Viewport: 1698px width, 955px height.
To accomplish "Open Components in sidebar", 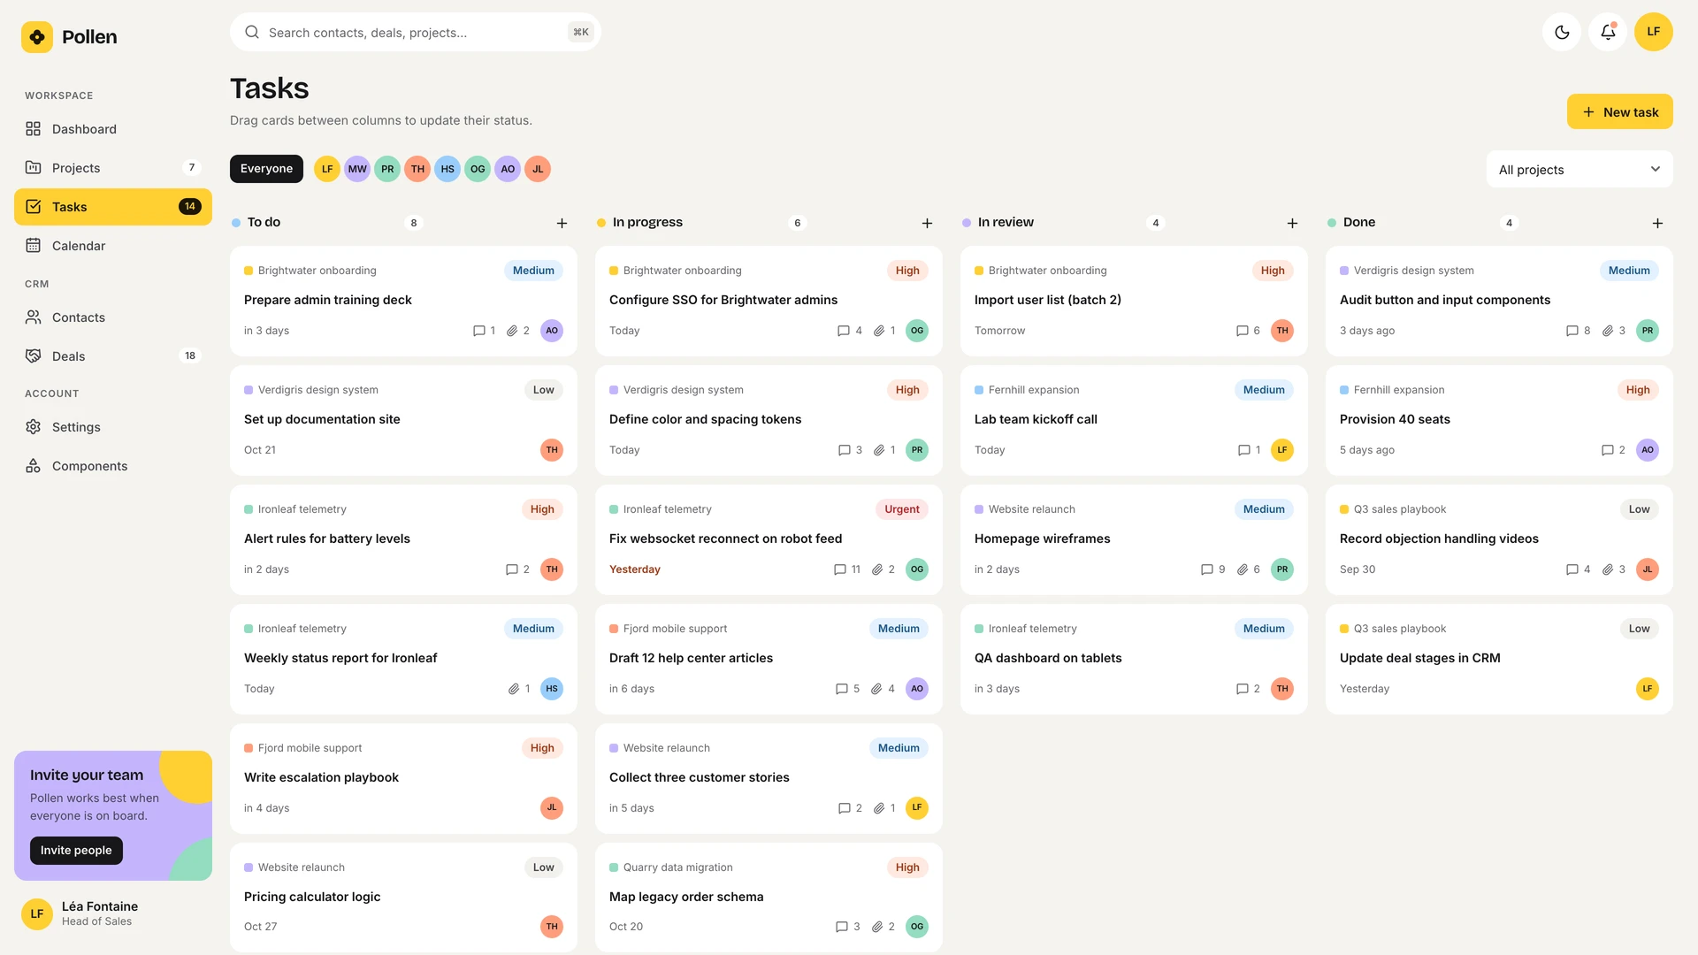I will coord(113,466).
